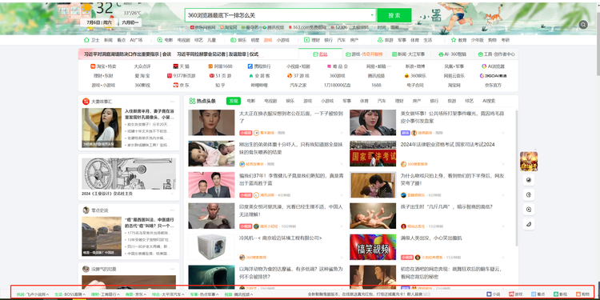Expand the 理财·工商银行 bottom menu
The width and height of the screenshot is (600, 300).
pyautogui.click(x=106, y=294)
